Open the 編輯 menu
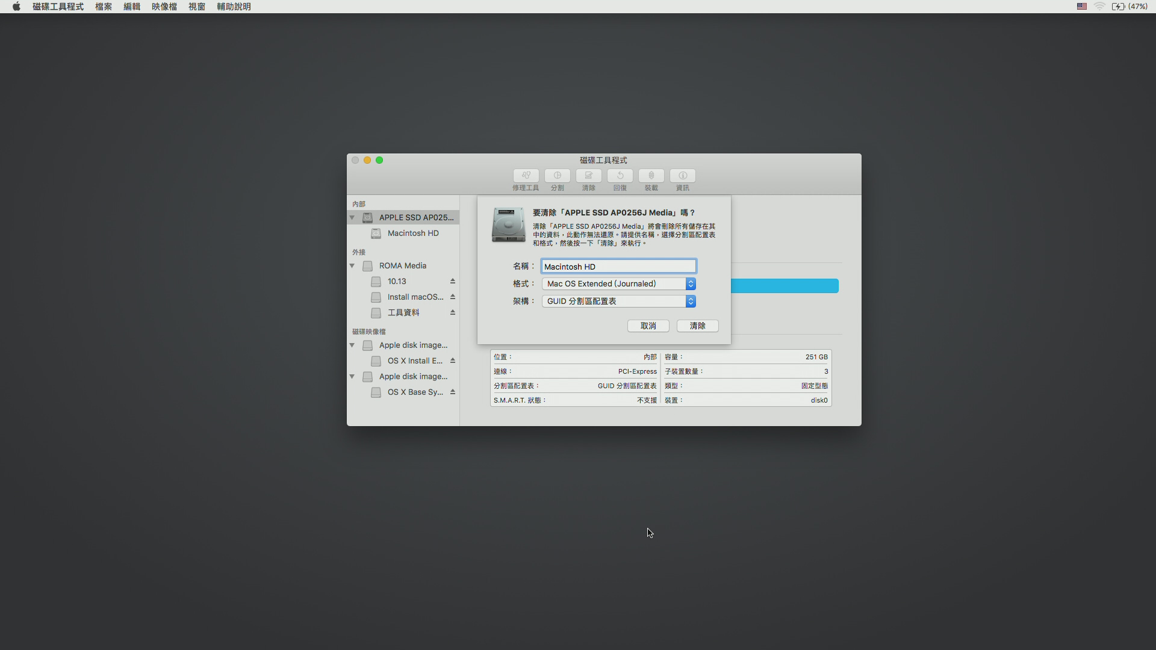Screen dimensions: 1156x650 tap(132, 7)
